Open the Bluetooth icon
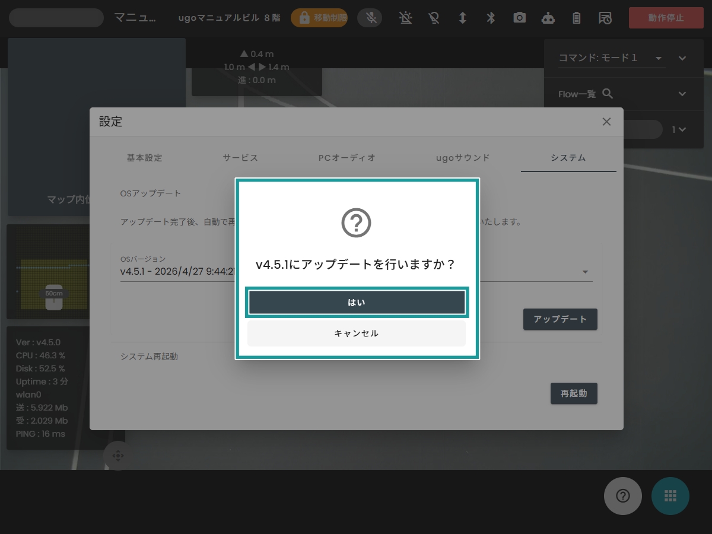Viewport: 712px width, 534px height. (x=491, y=18)
